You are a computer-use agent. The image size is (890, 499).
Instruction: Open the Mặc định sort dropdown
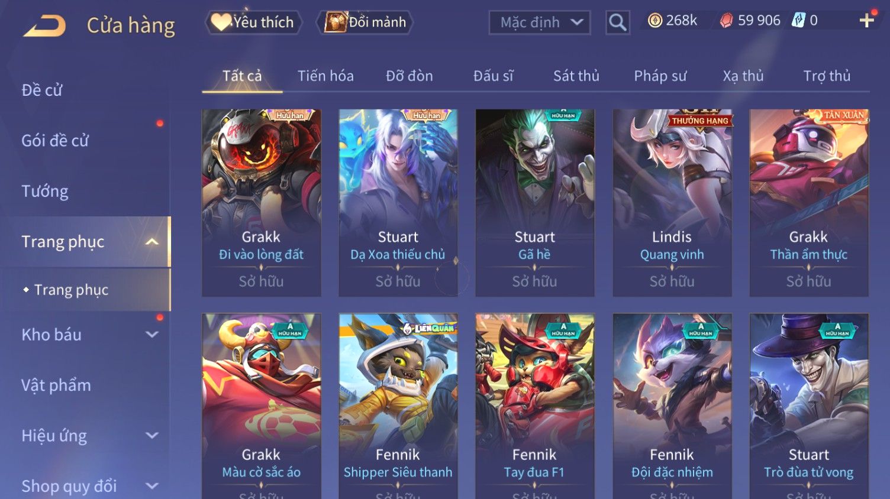[x=539, y=22]
